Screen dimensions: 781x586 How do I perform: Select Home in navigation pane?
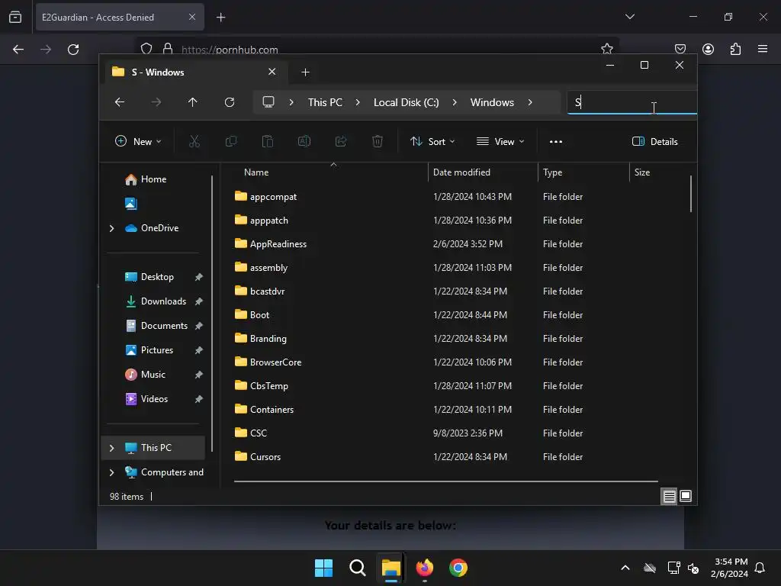(154, 179)
